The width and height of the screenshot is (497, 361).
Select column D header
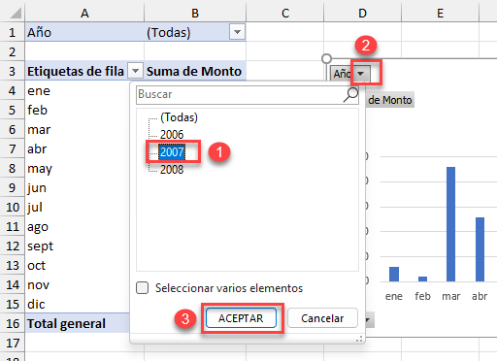[x=362, y=13]
